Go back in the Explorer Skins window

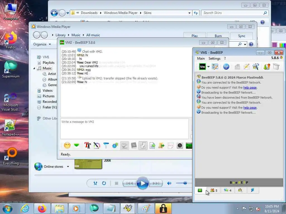[x=54, y=13]
